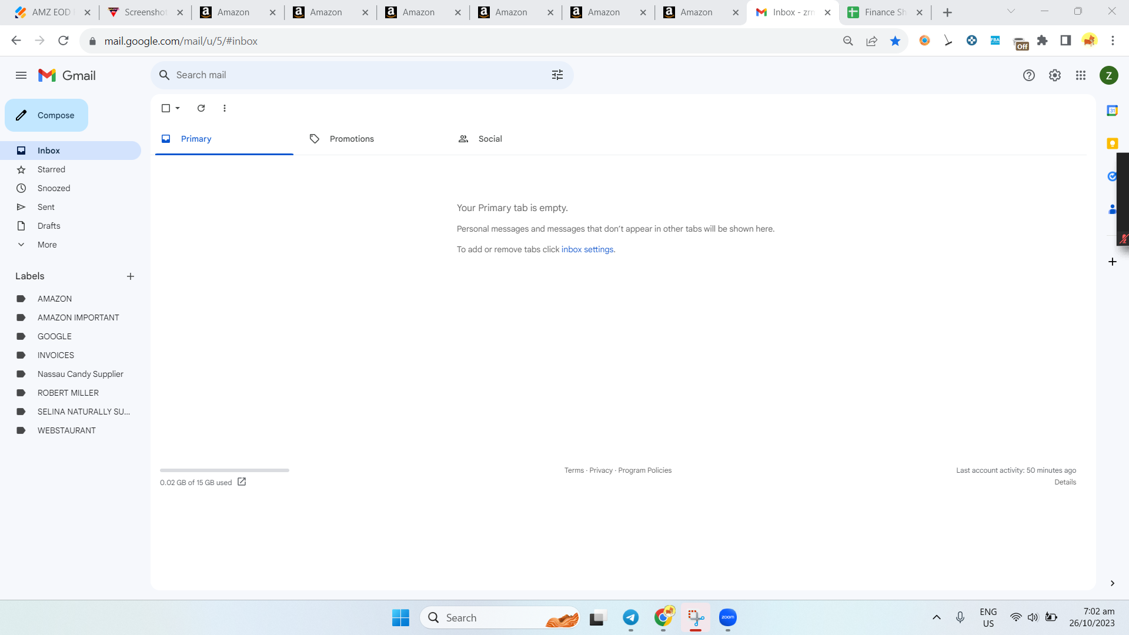Focus the Search mail field
Viewport: 1129px width, 635px height.
[362, 75]
